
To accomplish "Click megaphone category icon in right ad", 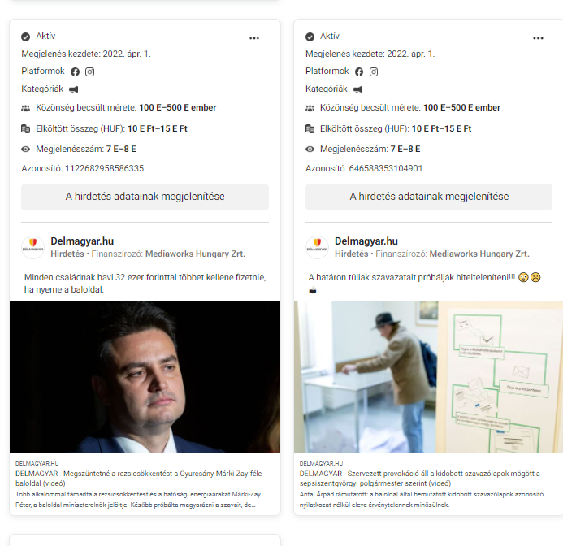I will [x=358, y=89].
